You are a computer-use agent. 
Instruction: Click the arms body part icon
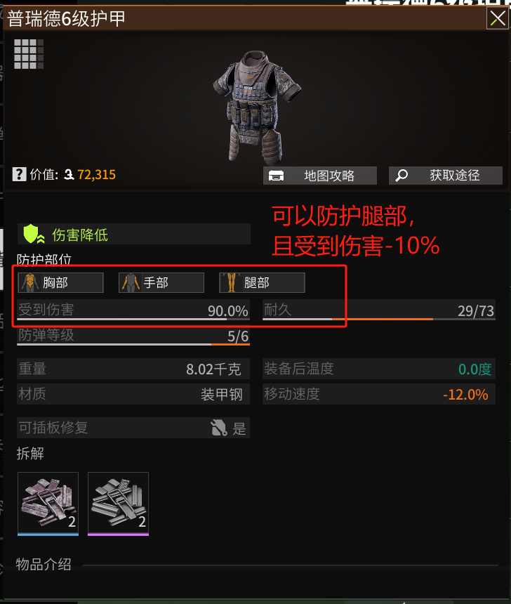[x=131, y=282]
